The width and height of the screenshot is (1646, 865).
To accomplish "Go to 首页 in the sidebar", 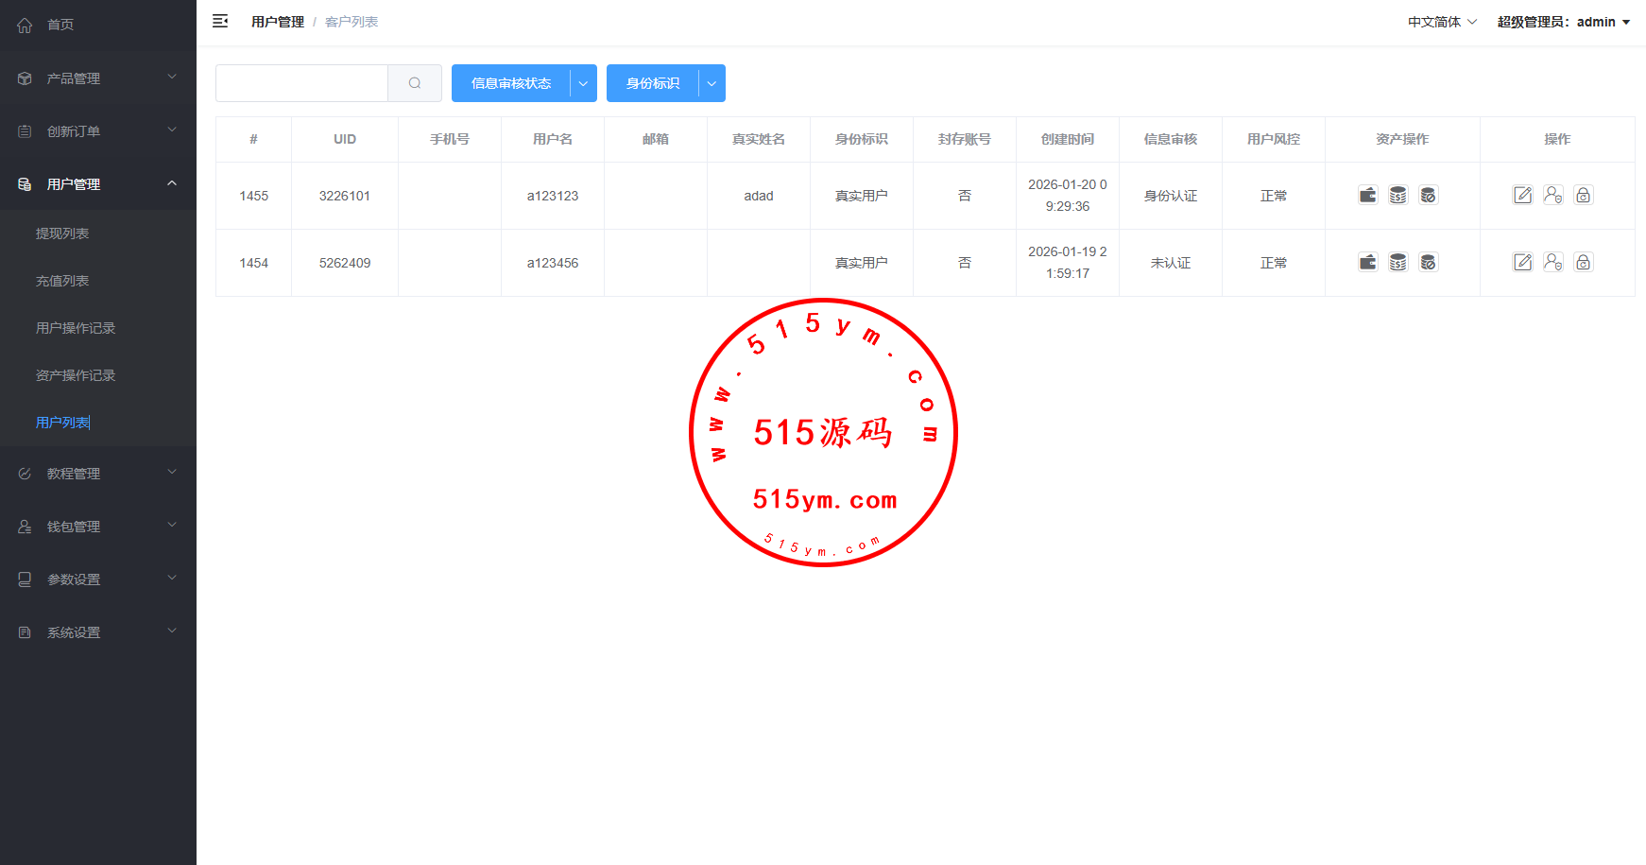I will point(60,25).
